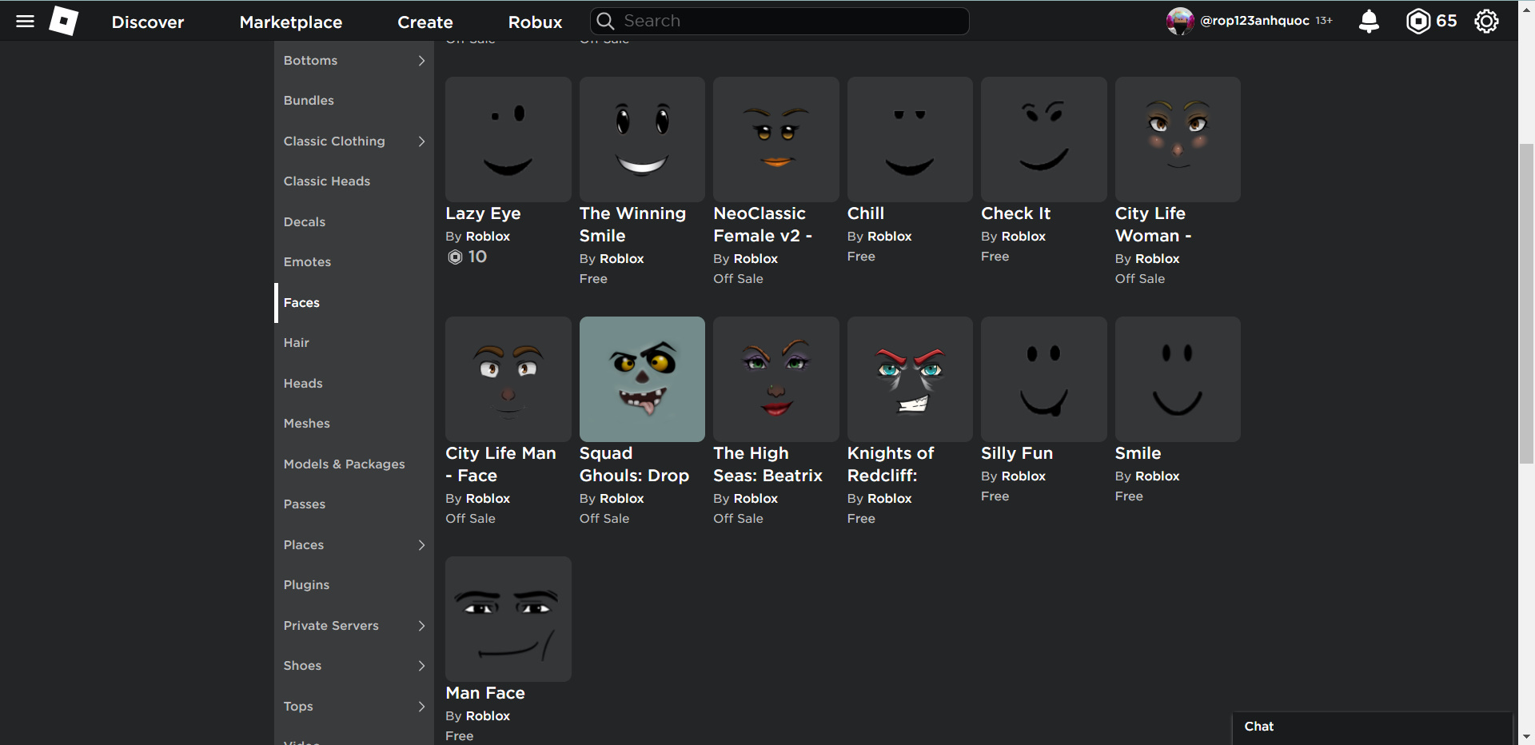Expand the Tops category chevron
This screenshot has height=745, width=1535.
click(x=421, y=707)
